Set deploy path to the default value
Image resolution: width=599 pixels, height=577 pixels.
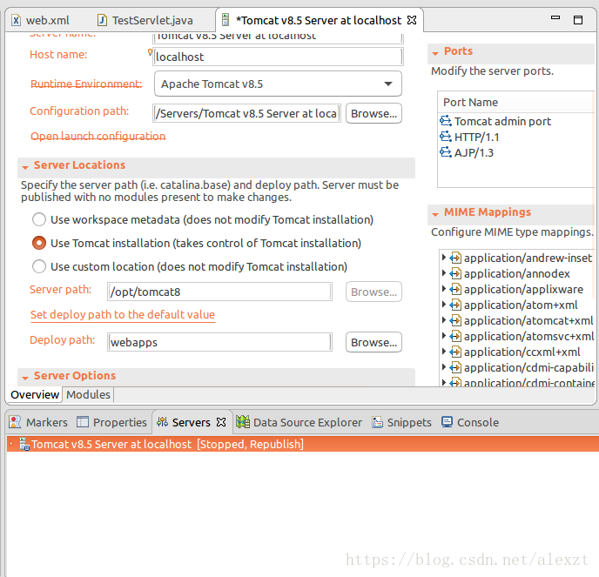123,315
